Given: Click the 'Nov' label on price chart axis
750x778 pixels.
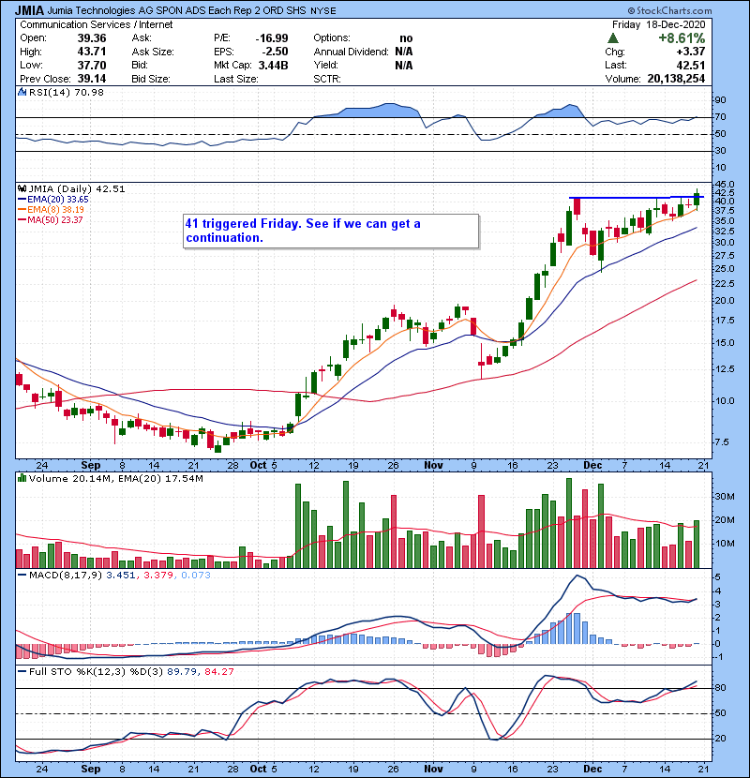Looking at the screenshot, I should (433, 466).
